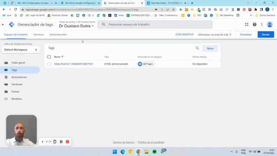This screenshot has width=277, height=156.
Task: Open a new browser tab
Action: pyautogui.click(x=192, y=3)
